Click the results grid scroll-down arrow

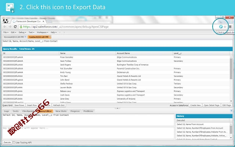tap(231, 101)
